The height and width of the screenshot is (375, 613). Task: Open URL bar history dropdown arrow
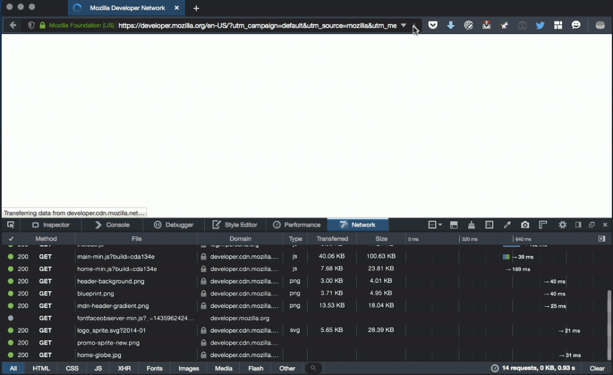coord(403,25)
